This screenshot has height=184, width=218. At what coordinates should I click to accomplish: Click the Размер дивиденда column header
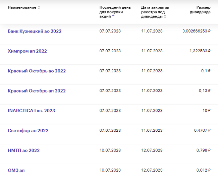pyautogui.click(x=200, y=10)
